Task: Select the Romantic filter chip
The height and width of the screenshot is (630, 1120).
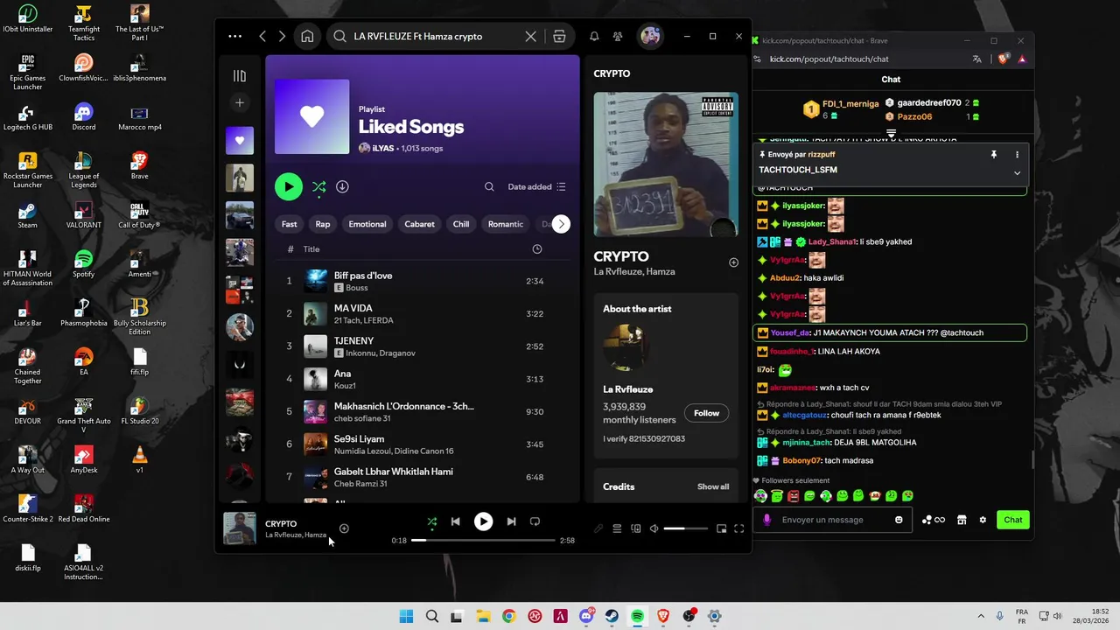Action: click(505, 224)
